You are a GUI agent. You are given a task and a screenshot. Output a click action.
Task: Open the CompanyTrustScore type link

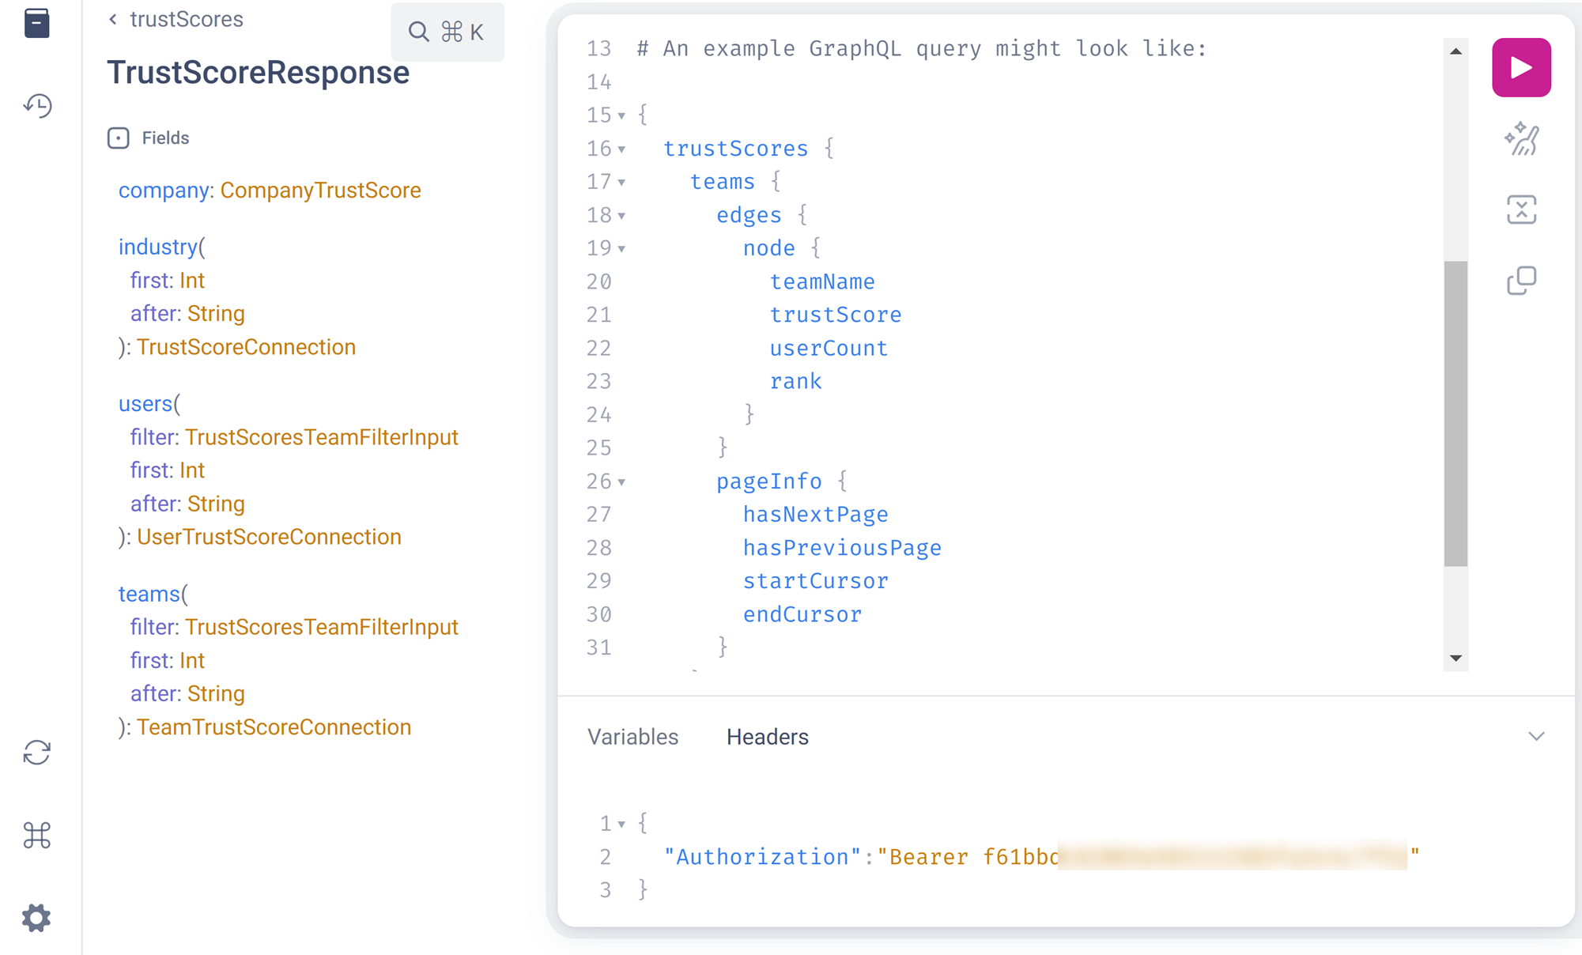[x=320, y=191]
